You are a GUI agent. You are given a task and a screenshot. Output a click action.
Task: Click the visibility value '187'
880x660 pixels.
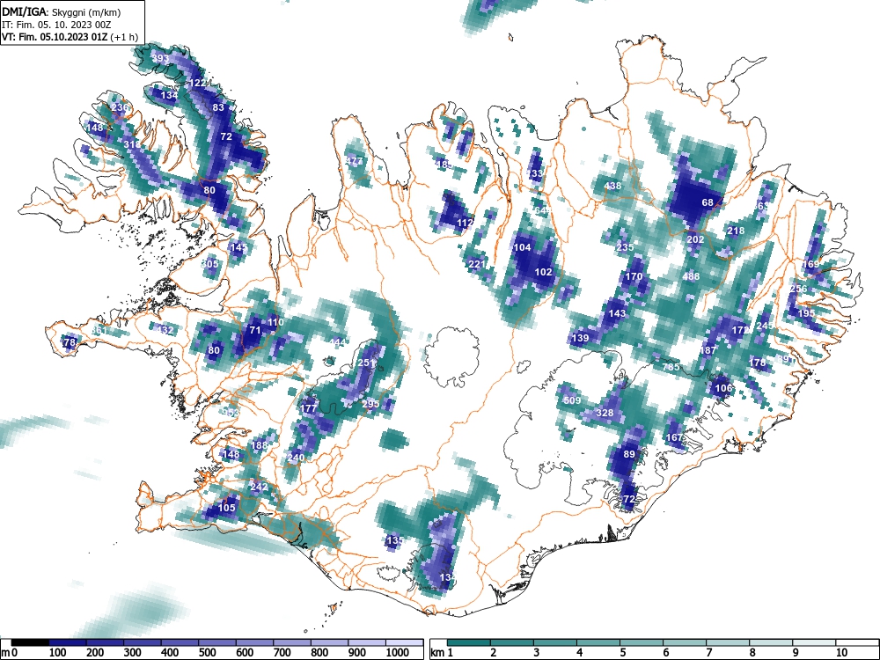[708, 351]
